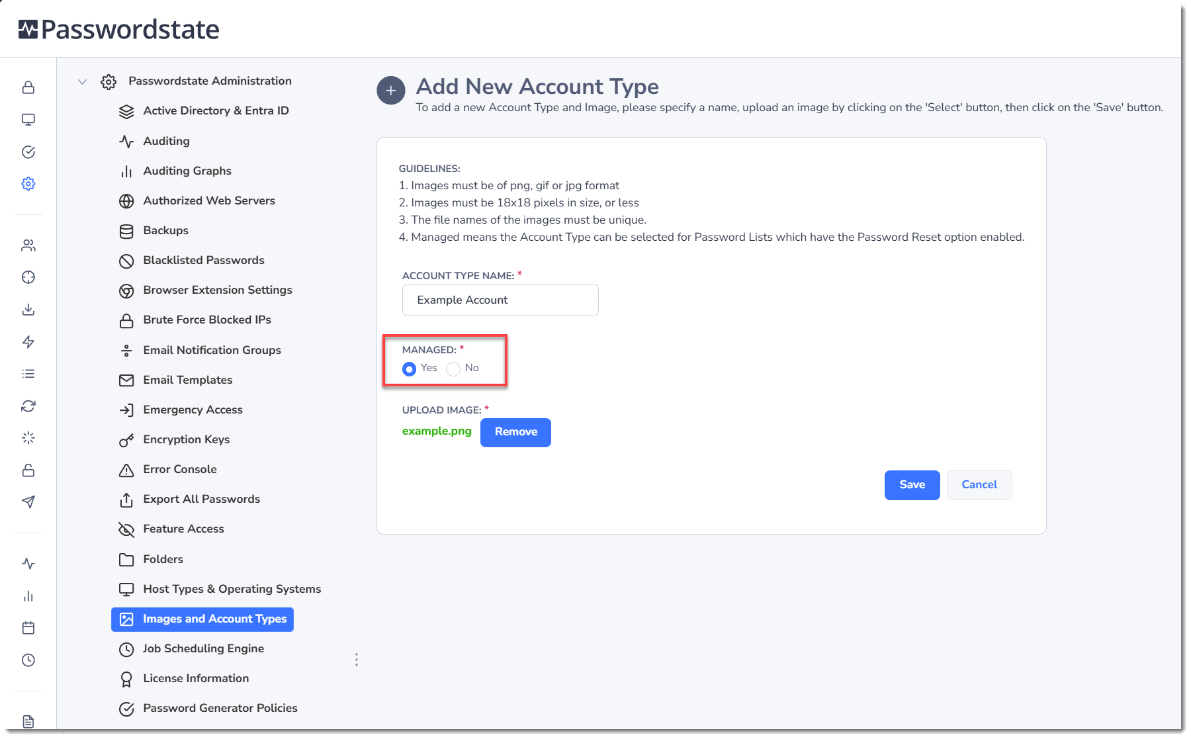Select Images and Account Types
The width and height of the screenshot is (1191, 739).
tap(202, 619)
